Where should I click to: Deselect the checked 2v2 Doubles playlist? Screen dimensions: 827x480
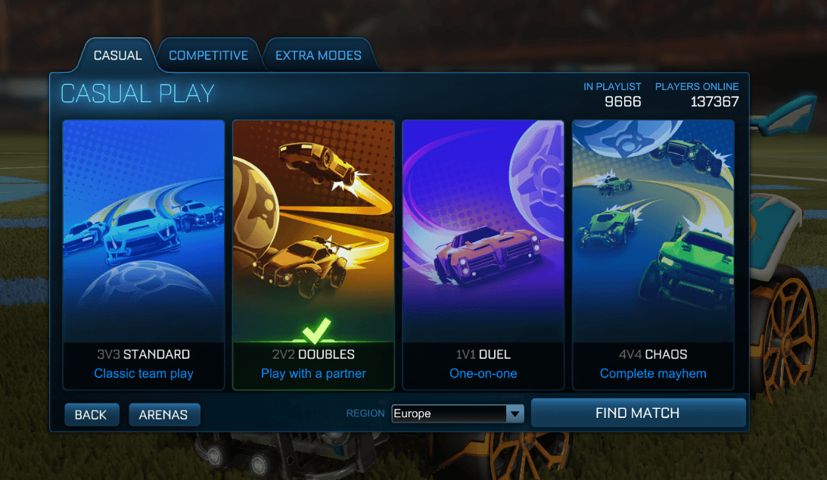(313, 255)
